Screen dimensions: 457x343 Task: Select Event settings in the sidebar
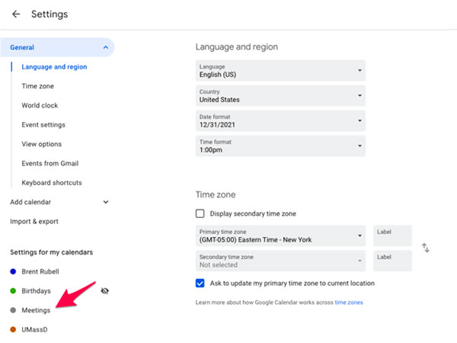click(43, 124)
